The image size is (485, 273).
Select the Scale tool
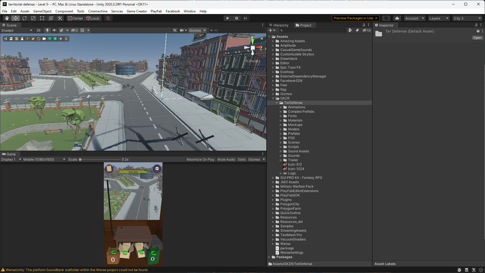(x=33, y=18)
